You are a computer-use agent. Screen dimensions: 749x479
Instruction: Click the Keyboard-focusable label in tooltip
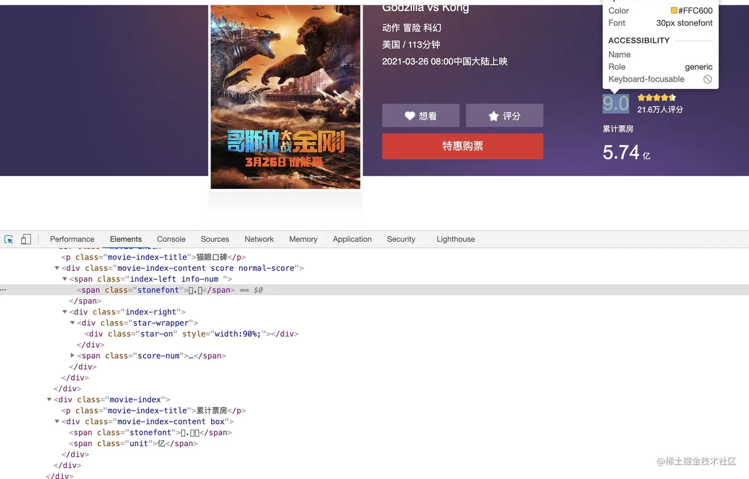[646, 79]
